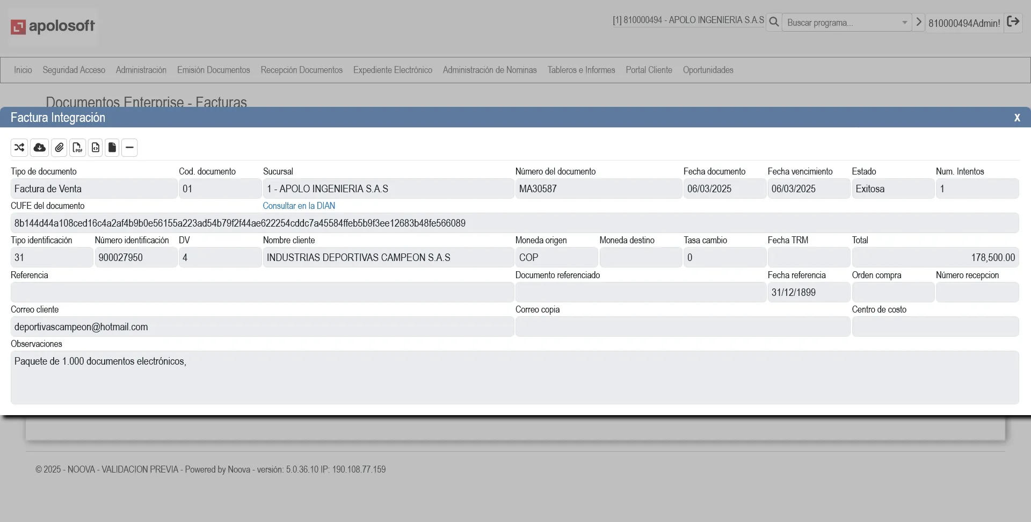Viewport: 1031px width, 522px height.
Task: Click the logout arrow icon
Action: pos(1013,22)
